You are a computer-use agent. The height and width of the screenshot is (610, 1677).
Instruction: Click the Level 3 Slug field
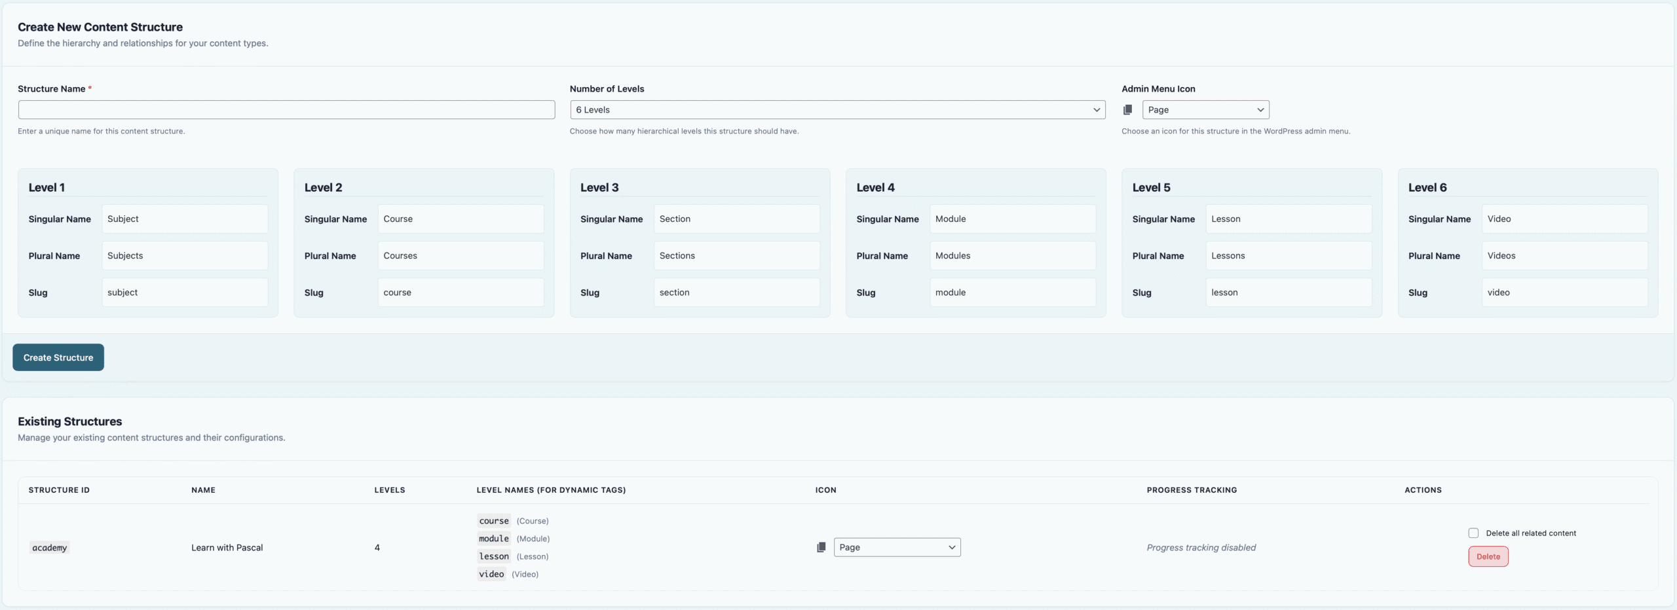point(736,293)
